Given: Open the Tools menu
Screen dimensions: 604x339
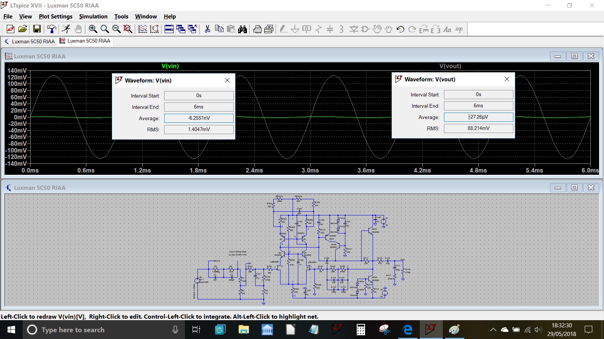Looking at the screenshot, I should pos(121,17).
